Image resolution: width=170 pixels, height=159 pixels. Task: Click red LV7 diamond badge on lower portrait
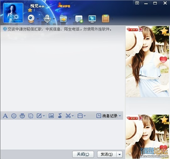(132, 118)
